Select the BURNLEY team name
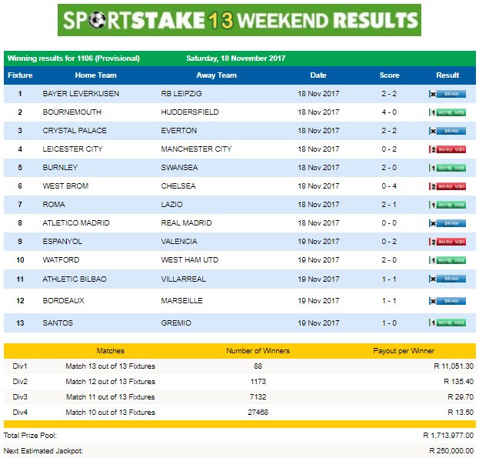Screen dimensions: 479x458 tap(60, 168)
